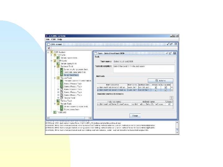Click the methods table scroll-down arrow
This screenshot has width=223, height=167.
point(172,90)
